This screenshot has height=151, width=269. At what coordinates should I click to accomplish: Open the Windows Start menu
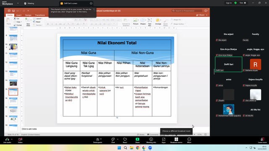[x=119, y=148]
